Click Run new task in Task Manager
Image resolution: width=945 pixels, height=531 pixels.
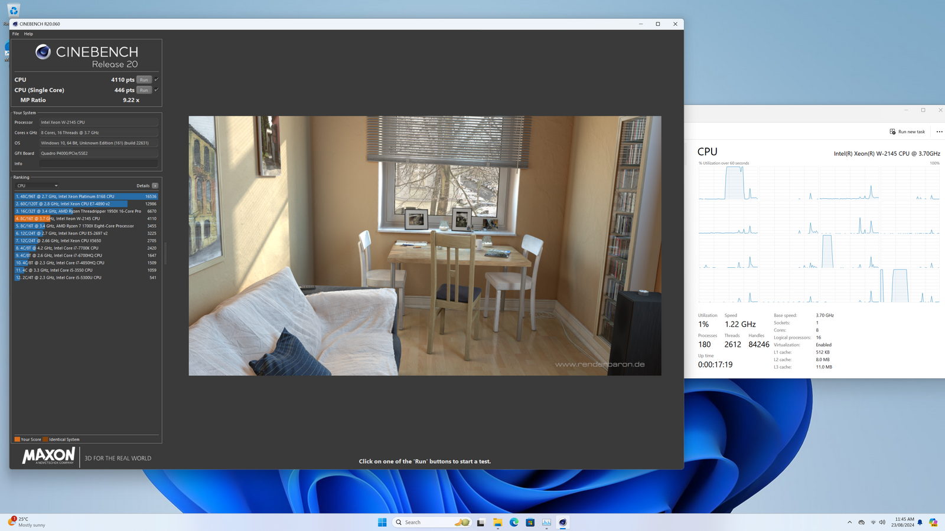(907, 132)
